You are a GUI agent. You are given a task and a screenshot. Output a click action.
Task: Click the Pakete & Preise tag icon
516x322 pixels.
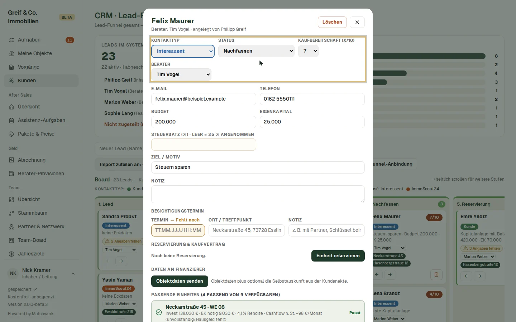pyautogui.click(x=11, y=134)
